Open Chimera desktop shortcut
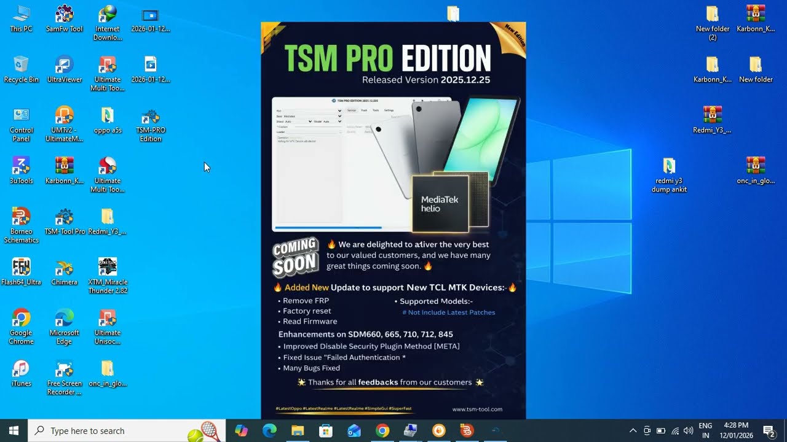This screenshot has width=787, height=442. pos(64,271)
